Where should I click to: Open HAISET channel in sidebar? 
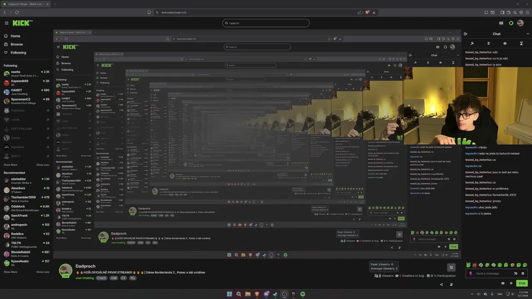pyautogui.click(x=27, y=92)
